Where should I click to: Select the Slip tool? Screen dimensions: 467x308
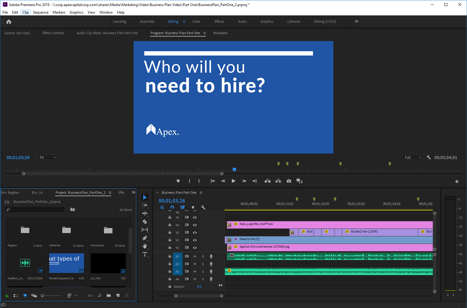[x=145, y=230]
